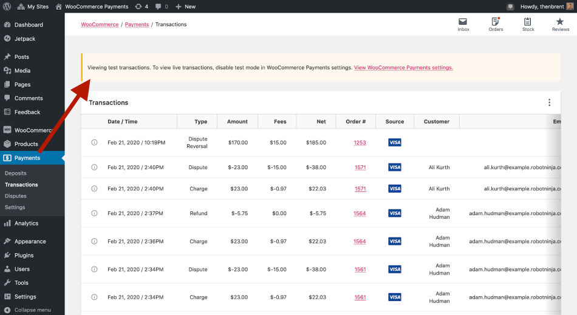Click info icon for Dispute Reversal row
The width and height of the screenshot is (577, 315).
click(94, 142)
